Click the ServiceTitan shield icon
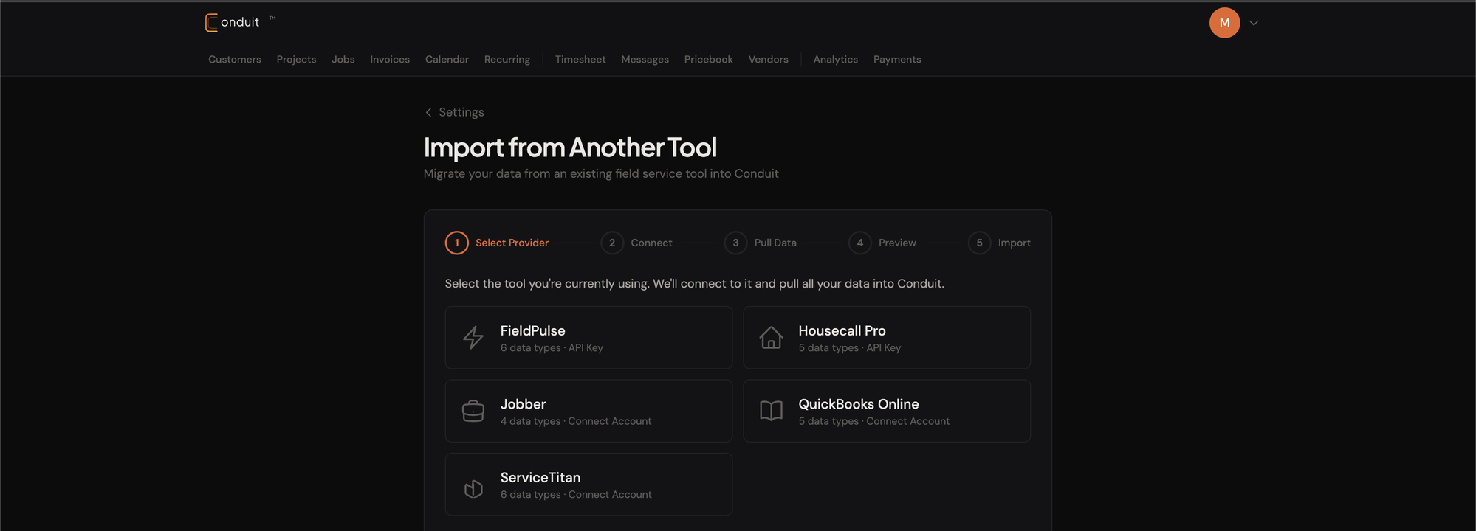Viewport: 1476px width, 531px height. point(473,488)
